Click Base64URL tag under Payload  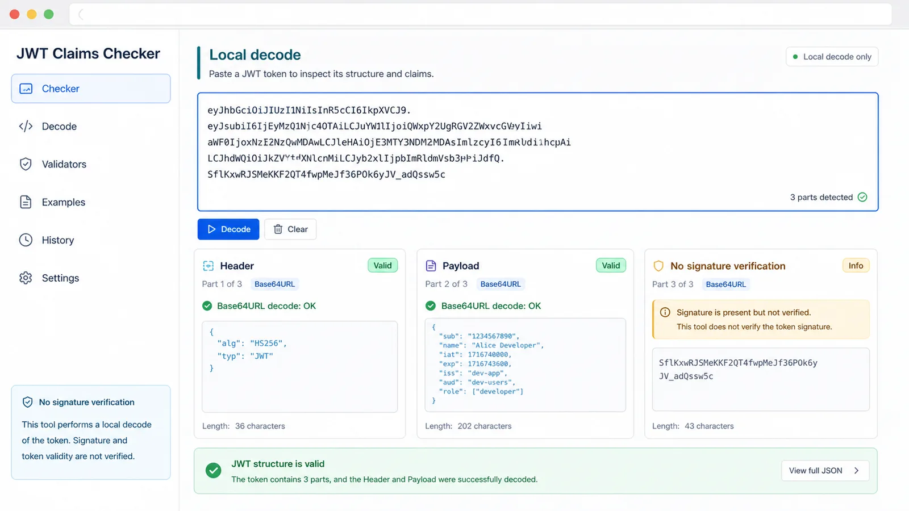coord(501,284)
